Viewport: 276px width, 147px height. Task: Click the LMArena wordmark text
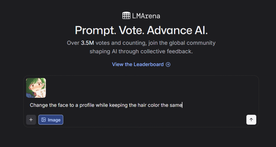pos(146,16)
